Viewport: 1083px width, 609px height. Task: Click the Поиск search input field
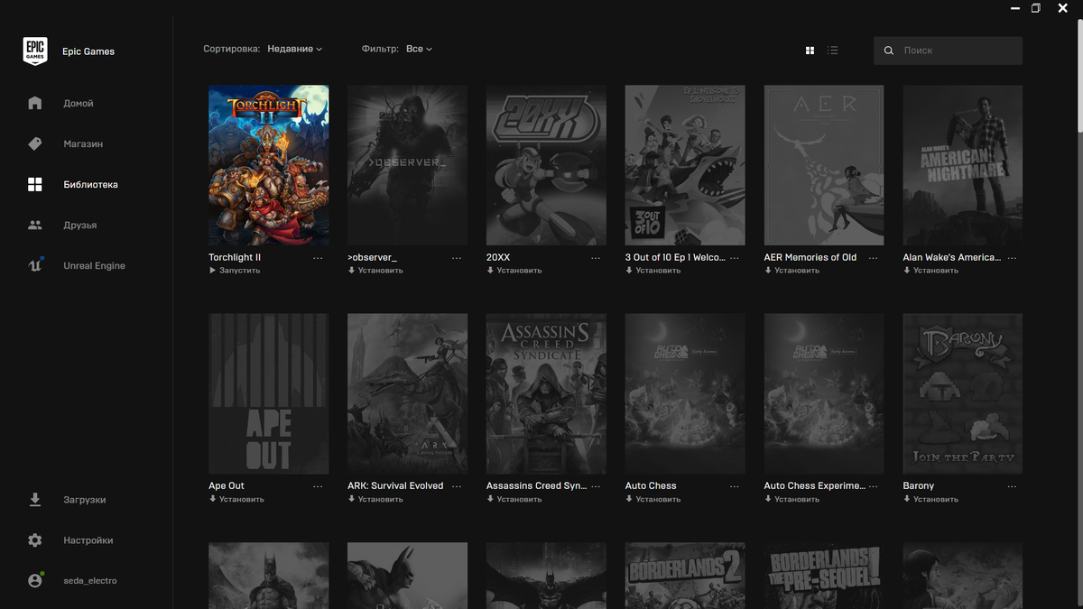pyautogui.click(x=948, y=51)
